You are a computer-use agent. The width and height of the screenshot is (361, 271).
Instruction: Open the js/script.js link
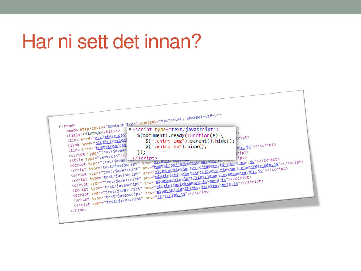(171, 196)
